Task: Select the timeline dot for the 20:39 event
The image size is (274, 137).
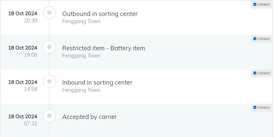Action: [x=49, y=13]
